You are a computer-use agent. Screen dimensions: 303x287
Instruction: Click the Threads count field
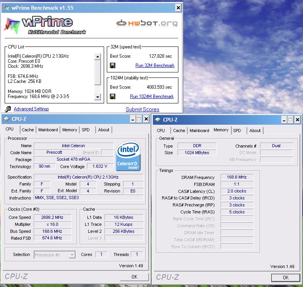pyautogui.click(x=137, y=254)
